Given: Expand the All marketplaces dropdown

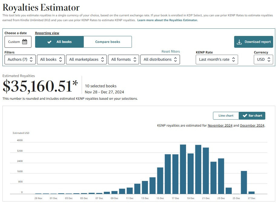Looking at the screenshot, I should (x=86, y=60).
